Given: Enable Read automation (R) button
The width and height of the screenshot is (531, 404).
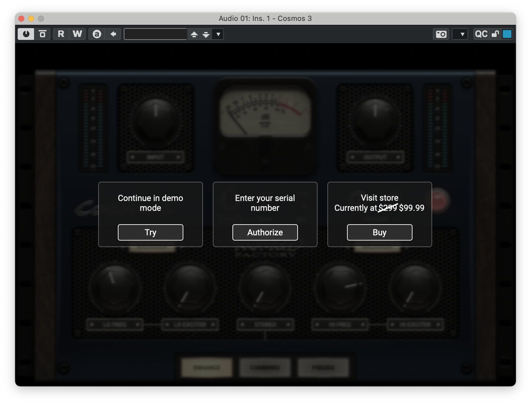Looking at the screenshot, I should (x=61, y=34).
